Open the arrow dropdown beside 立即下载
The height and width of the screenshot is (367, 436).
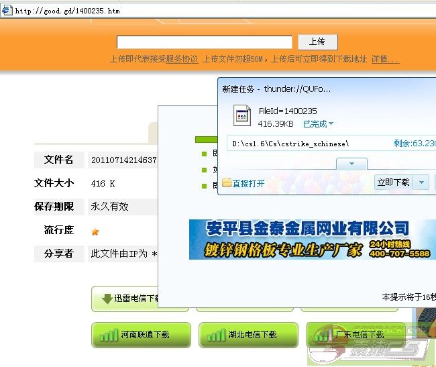422,182
